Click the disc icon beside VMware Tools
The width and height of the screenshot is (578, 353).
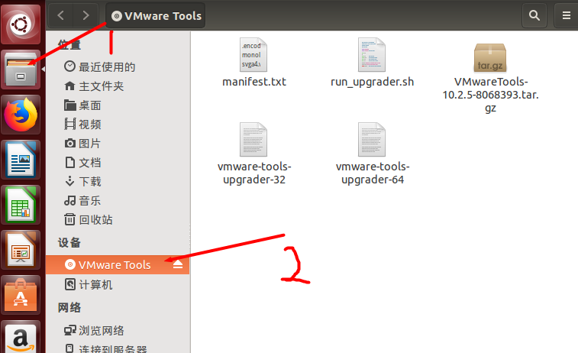tap(70, 264)
